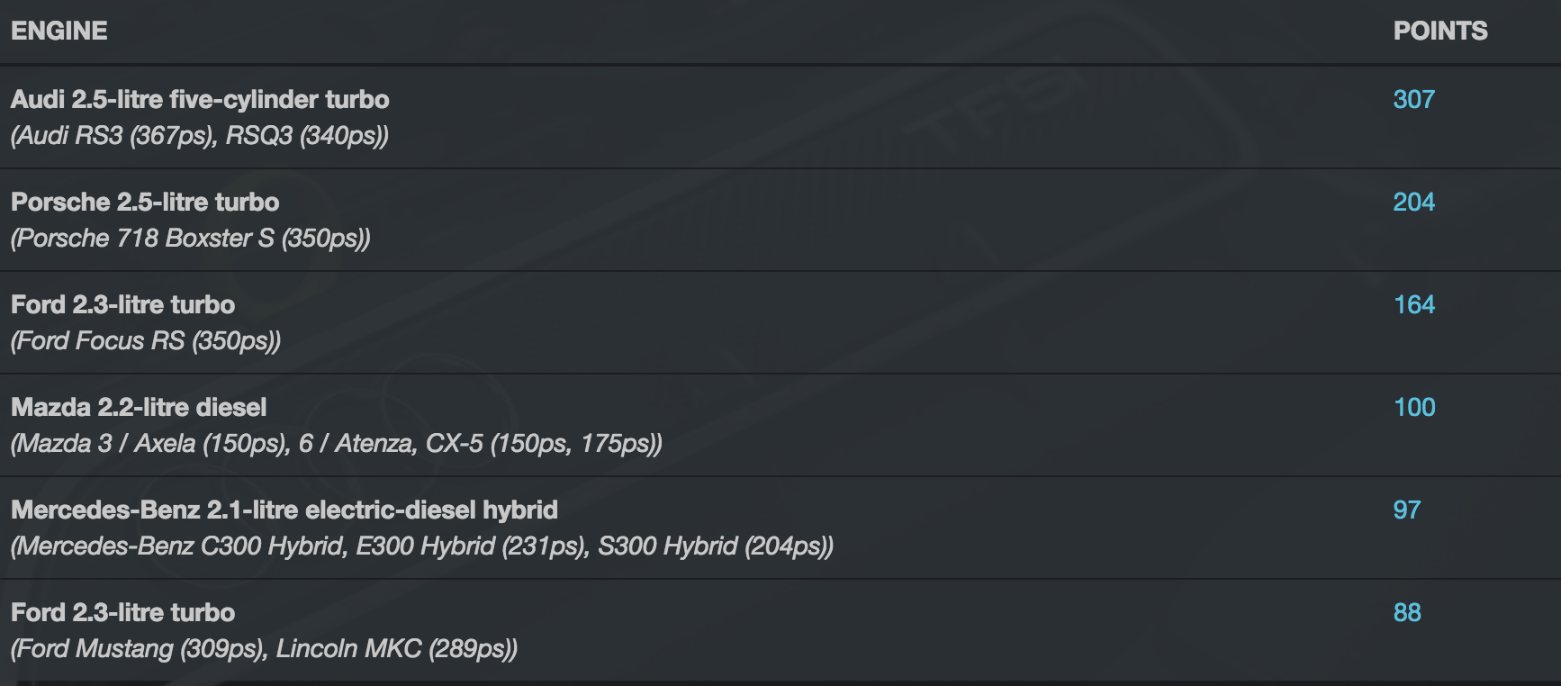Screen dimensions: 1561x686
Task: Click the ENGINE column header
Action: pos(59,31)
